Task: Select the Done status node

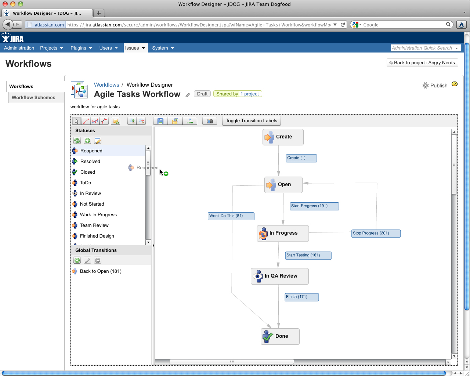Action: (280, 336)
